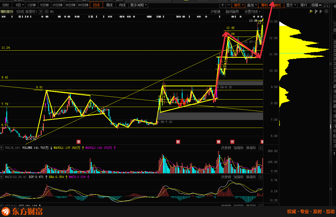Switch to the 分时 intraday tab
This screenshot has width=336, height=217.
(x=6, y=5)
